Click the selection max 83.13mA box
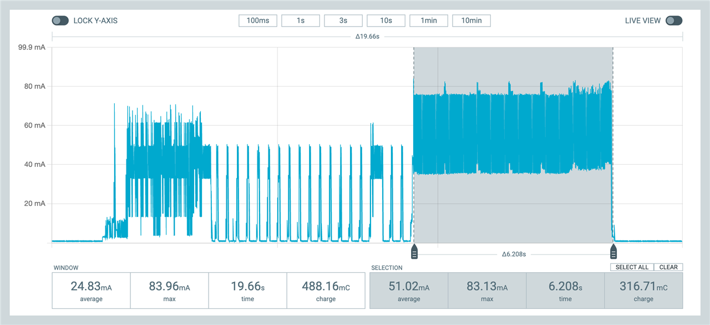The height and width of the screenshot is (325, 710). point(487,291)
